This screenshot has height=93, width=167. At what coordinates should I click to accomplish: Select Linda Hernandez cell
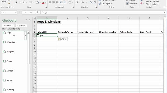109,32
